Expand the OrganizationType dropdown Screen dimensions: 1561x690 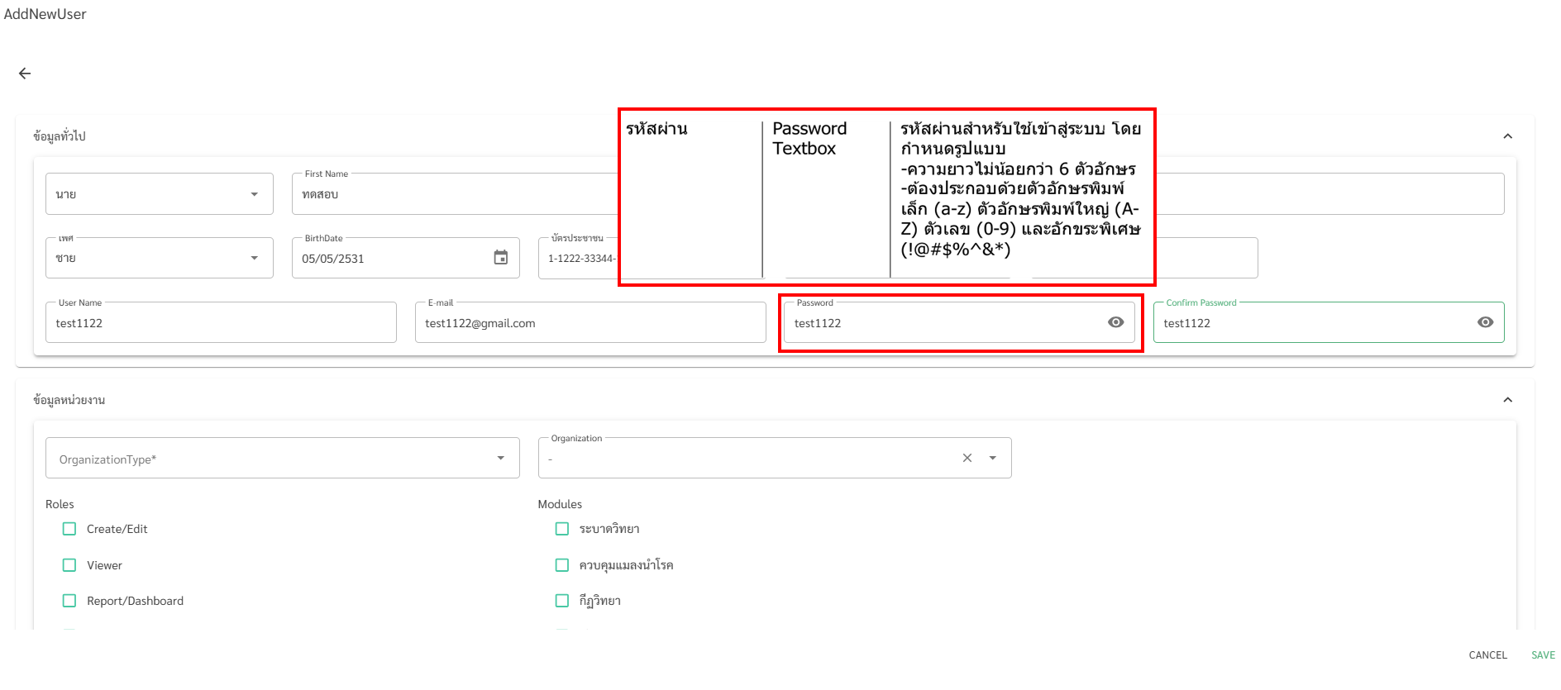click(x=500, y=459)
